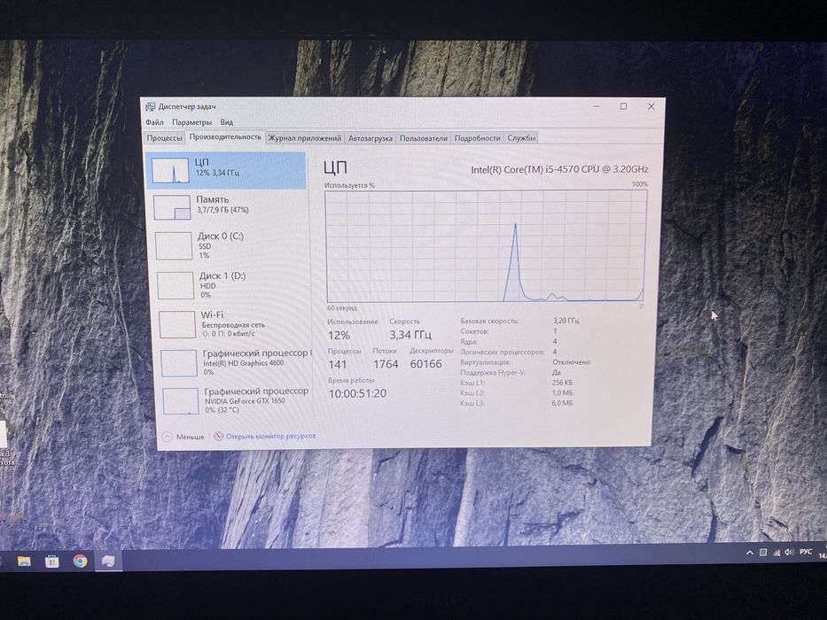The image size is (827, 620).
Task: Open the Службы tab
Action: click(521, 138)
